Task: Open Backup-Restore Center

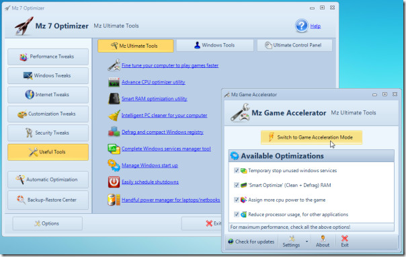Action: coord(48,200)
